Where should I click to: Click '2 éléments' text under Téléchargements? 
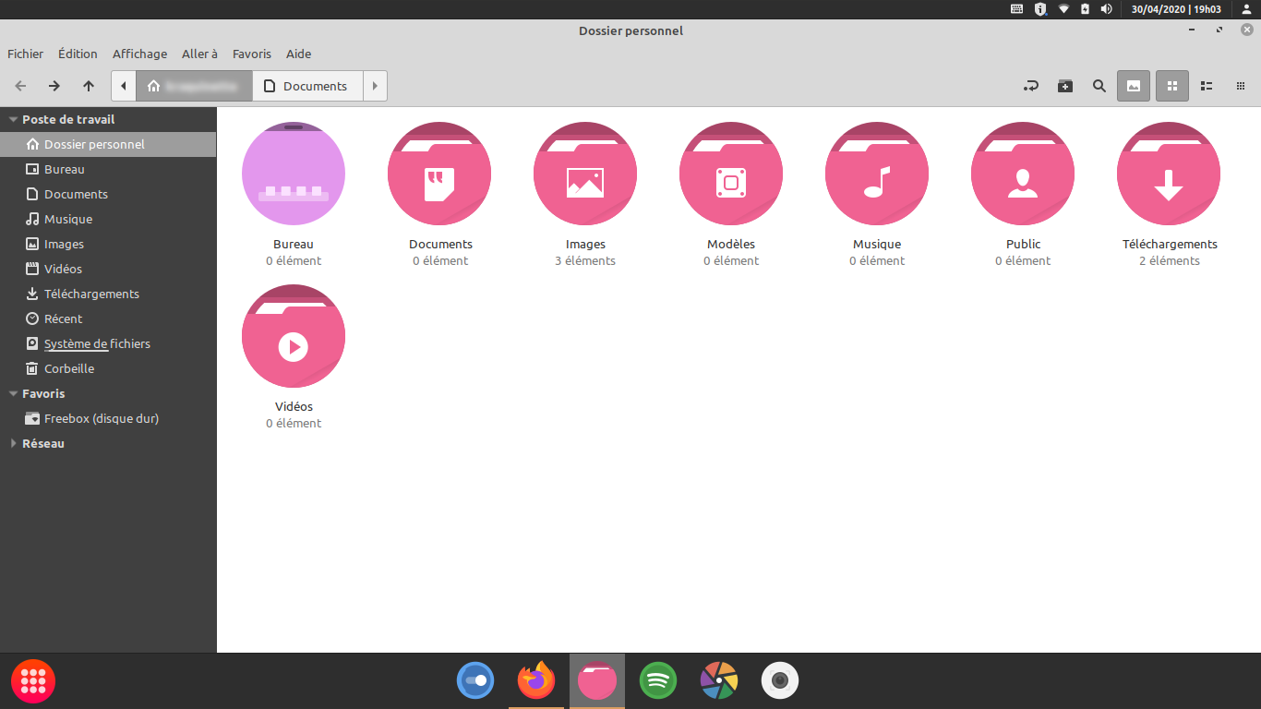[x=1170, y=261]
